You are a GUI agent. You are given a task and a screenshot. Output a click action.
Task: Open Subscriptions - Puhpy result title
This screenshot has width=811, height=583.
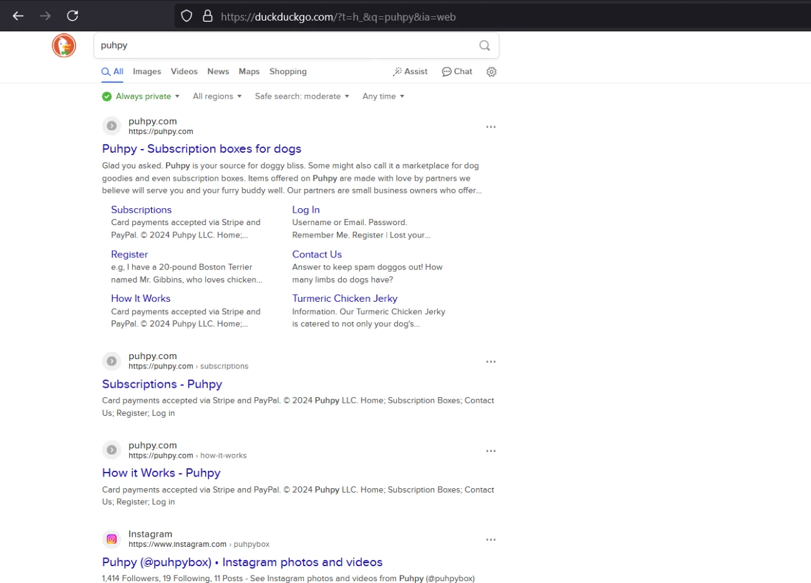[x=162, y=384]
